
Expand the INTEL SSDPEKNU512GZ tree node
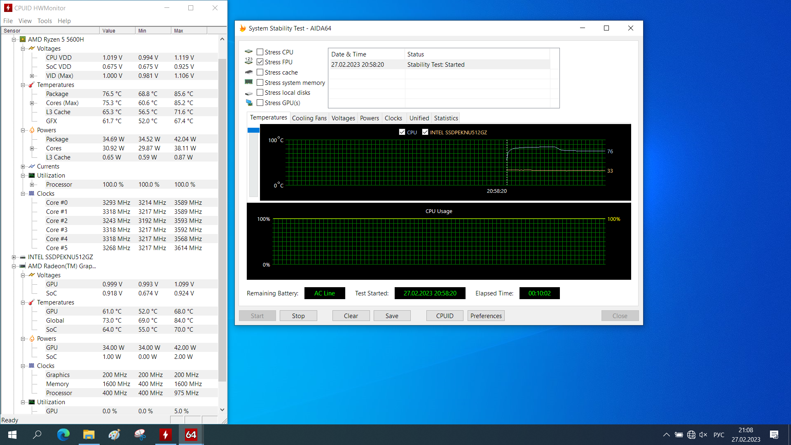[14, 257]
